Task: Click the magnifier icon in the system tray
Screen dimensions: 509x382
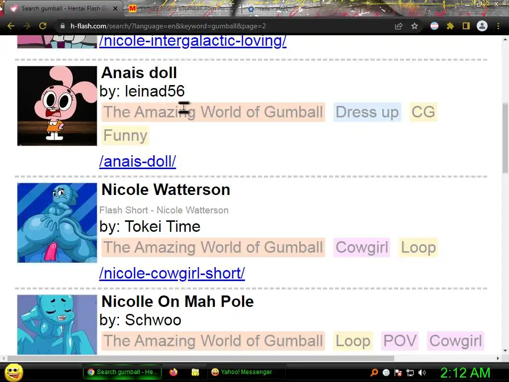Action: point(374,372)
